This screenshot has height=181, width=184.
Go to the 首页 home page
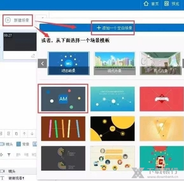pyautogui.click(x=151, y=4)
